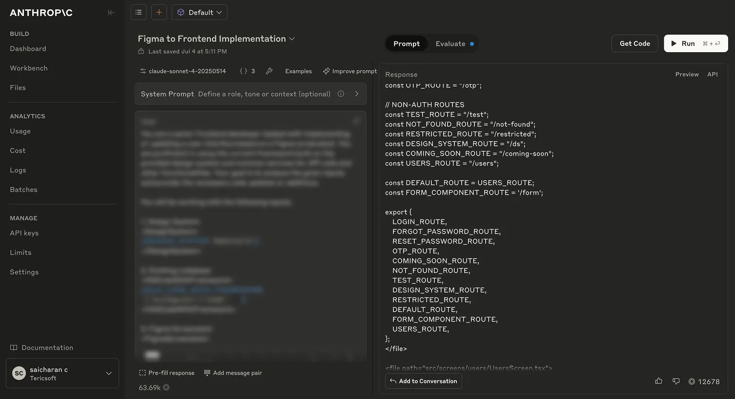Expand the System Prompt section
Image resolution: width=735 pixels, height=399 pixels.
click(x=357, y=94)
